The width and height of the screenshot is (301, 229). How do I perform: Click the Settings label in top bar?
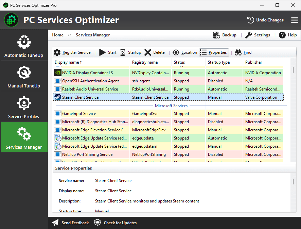262,35
